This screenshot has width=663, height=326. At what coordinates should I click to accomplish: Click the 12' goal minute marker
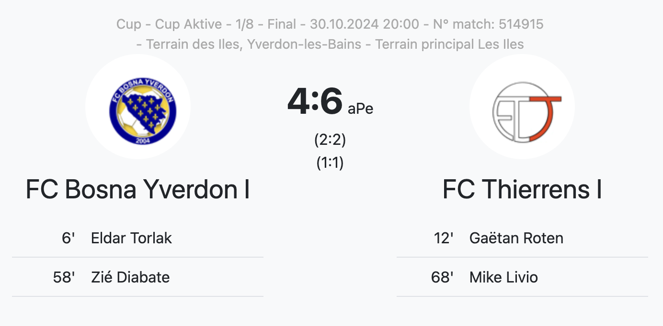pos(443,238)
